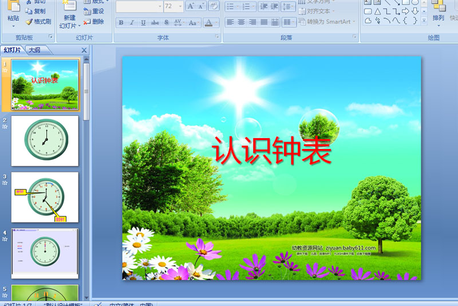Open the font name combo box

139,6
